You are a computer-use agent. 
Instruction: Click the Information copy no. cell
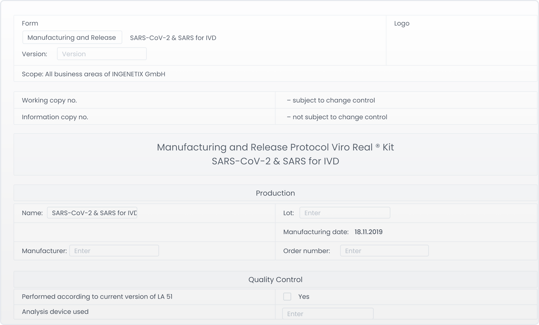click(144, 117)
